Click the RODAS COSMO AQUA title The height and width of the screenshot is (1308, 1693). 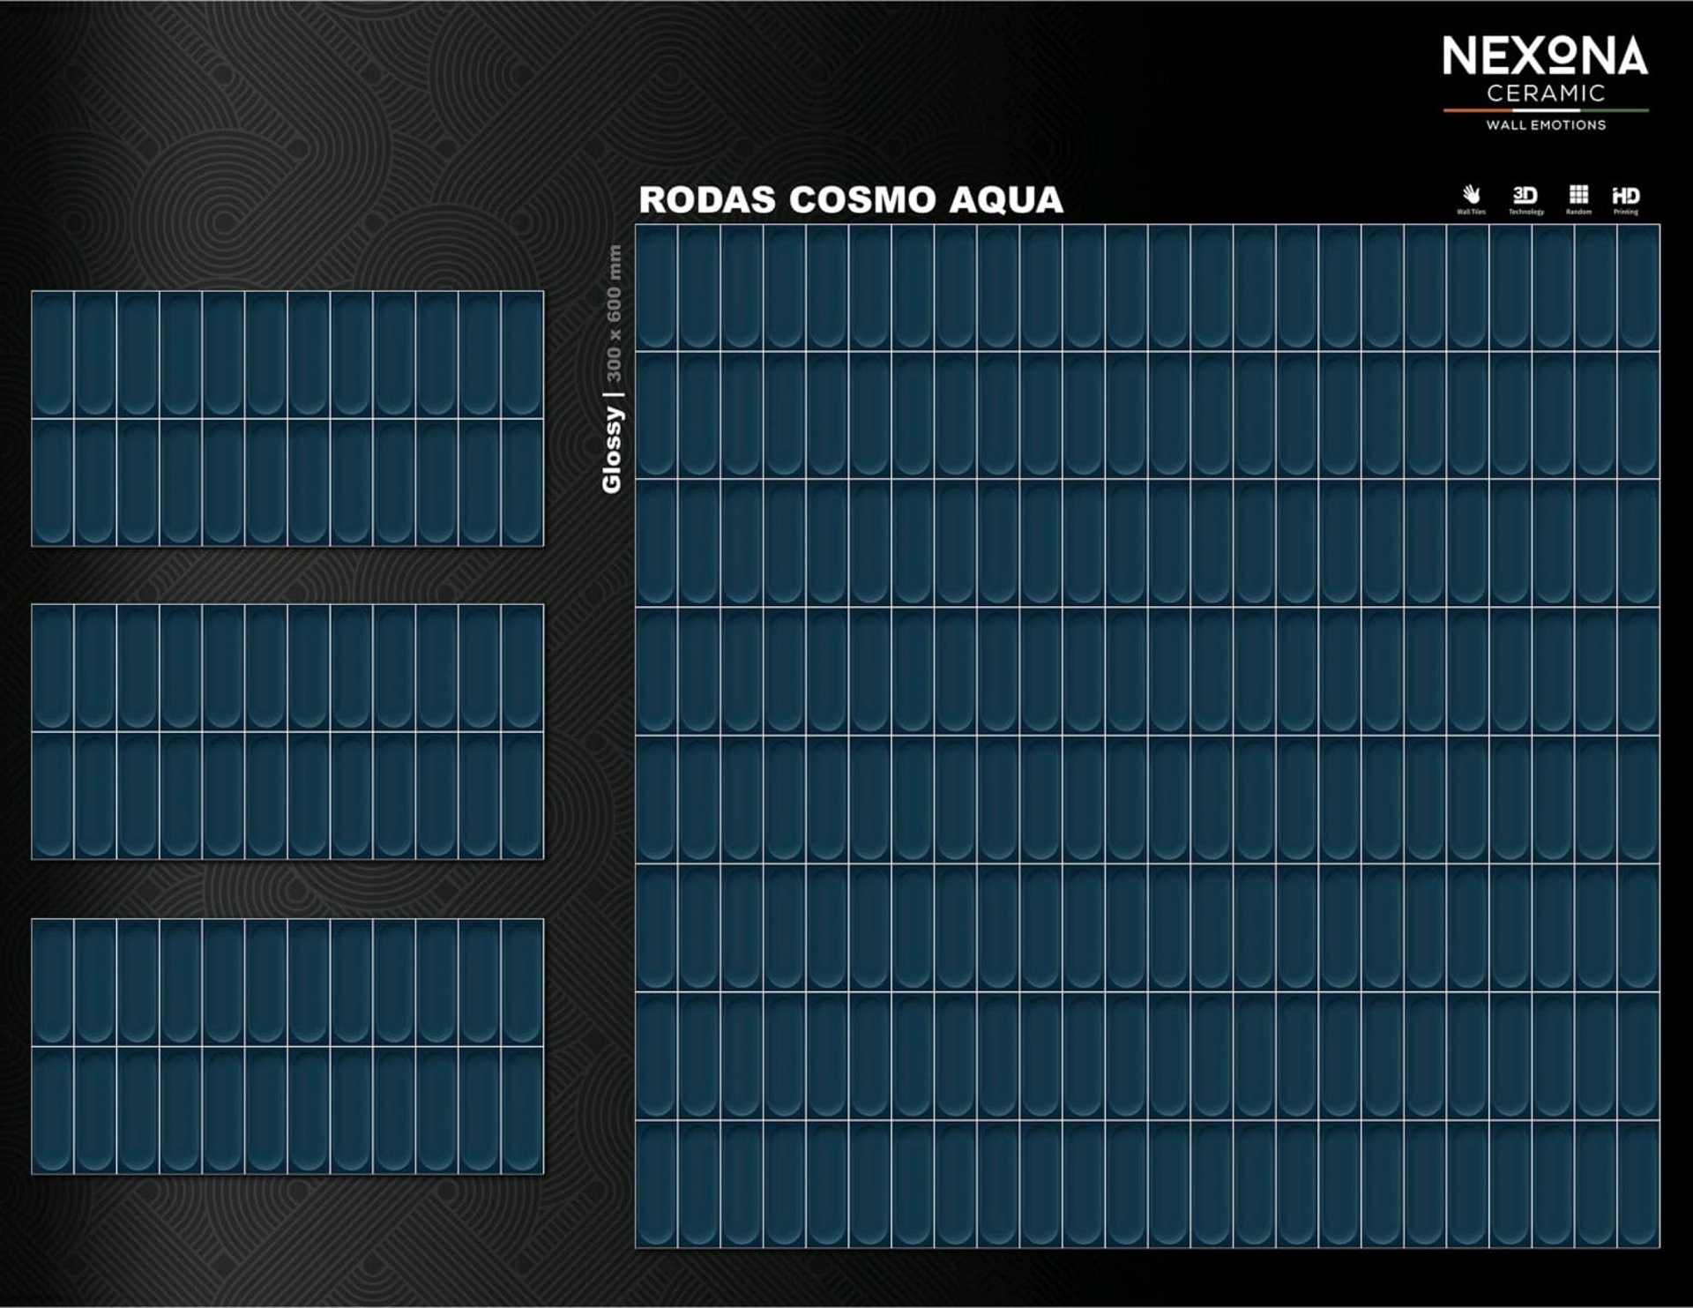pos(851,200)
